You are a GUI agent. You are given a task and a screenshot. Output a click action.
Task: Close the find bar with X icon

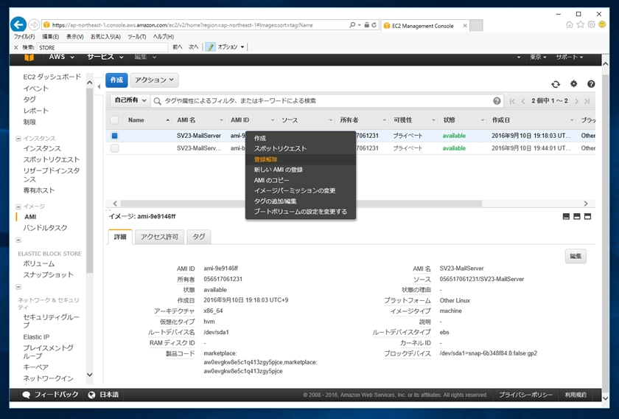pos(15,47)
